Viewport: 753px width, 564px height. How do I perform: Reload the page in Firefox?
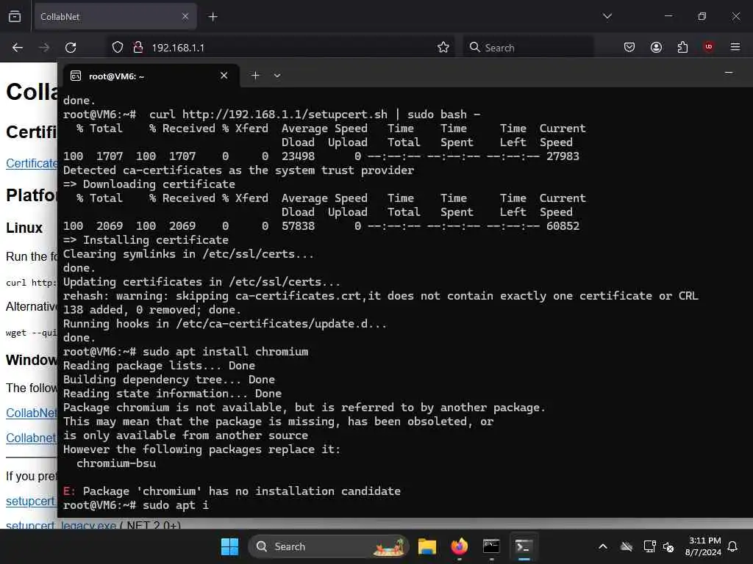71,48
